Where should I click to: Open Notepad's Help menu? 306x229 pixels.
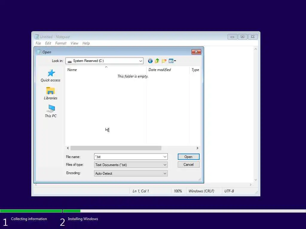(86, 43)
